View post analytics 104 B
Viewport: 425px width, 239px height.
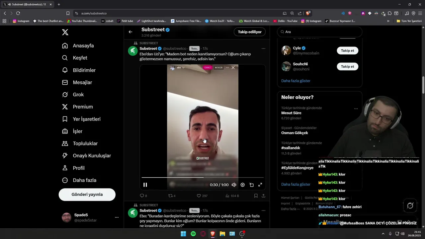click(232, 196)
